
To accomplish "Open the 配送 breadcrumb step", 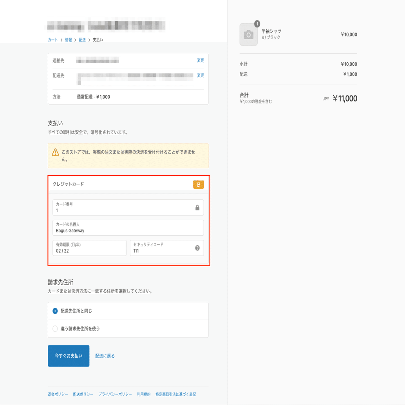I will (83, 40).
